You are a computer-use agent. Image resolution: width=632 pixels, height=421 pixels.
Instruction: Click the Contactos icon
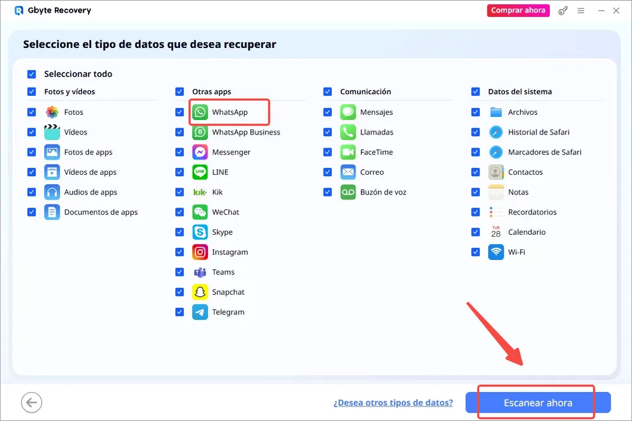495,172
